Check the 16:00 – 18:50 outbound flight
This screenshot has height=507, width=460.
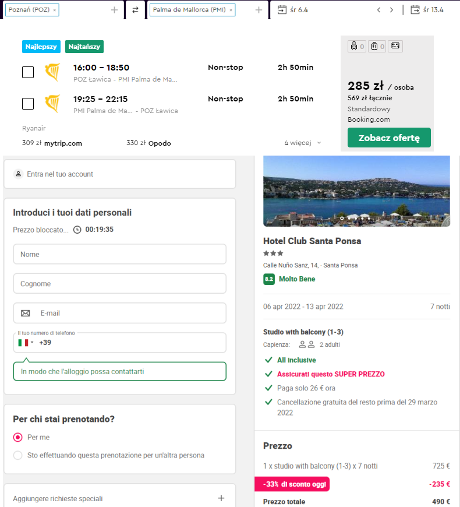tap(28, 72)
